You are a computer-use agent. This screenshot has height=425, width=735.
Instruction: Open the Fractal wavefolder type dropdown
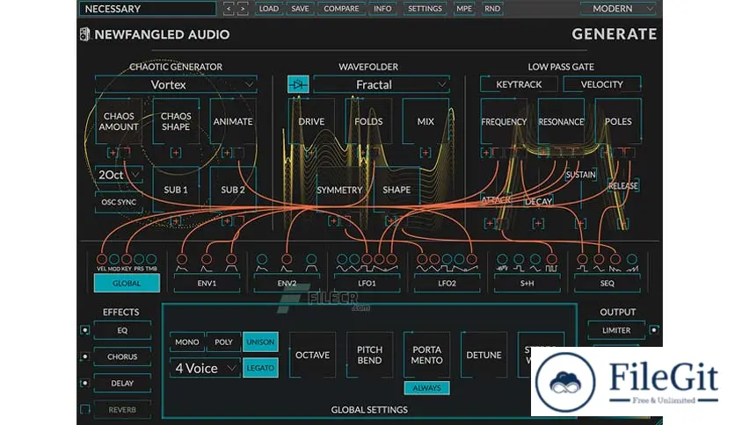point(381,84)
